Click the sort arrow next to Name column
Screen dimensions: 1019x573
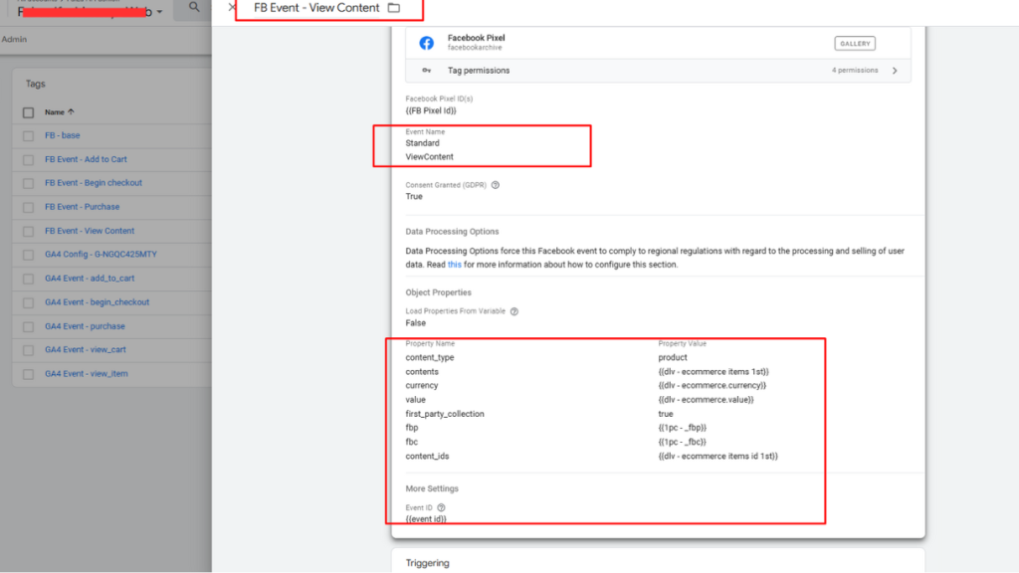click(x=71, y=111)
